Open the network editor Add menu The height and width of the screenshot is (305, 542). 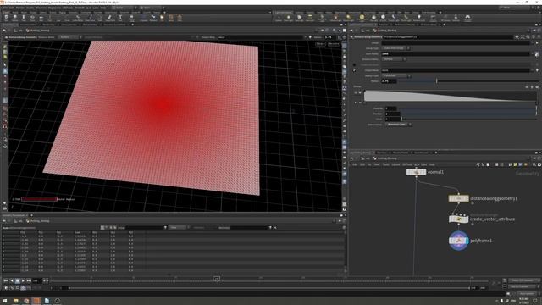(x=355, y=164)
